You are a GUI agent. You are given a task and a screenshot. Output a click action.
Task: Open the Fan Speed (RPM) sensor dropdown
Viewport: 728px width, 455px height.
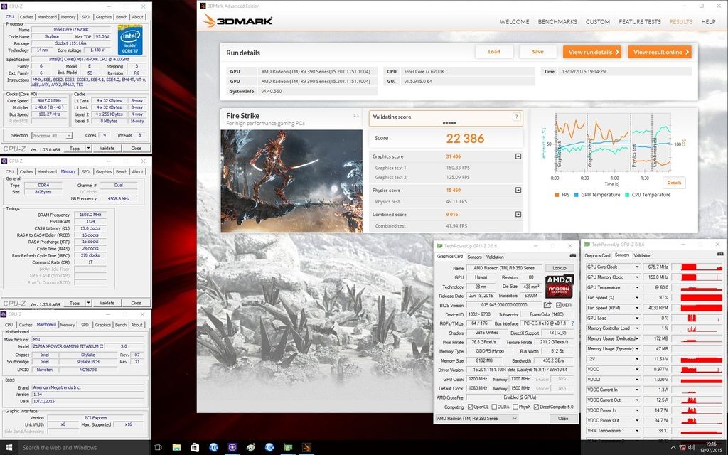click(636, 308)
